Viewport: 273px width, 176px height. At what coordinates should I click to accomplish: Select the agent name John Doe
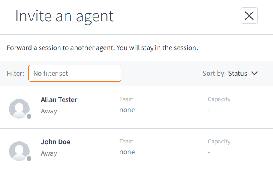coord(55,142)
